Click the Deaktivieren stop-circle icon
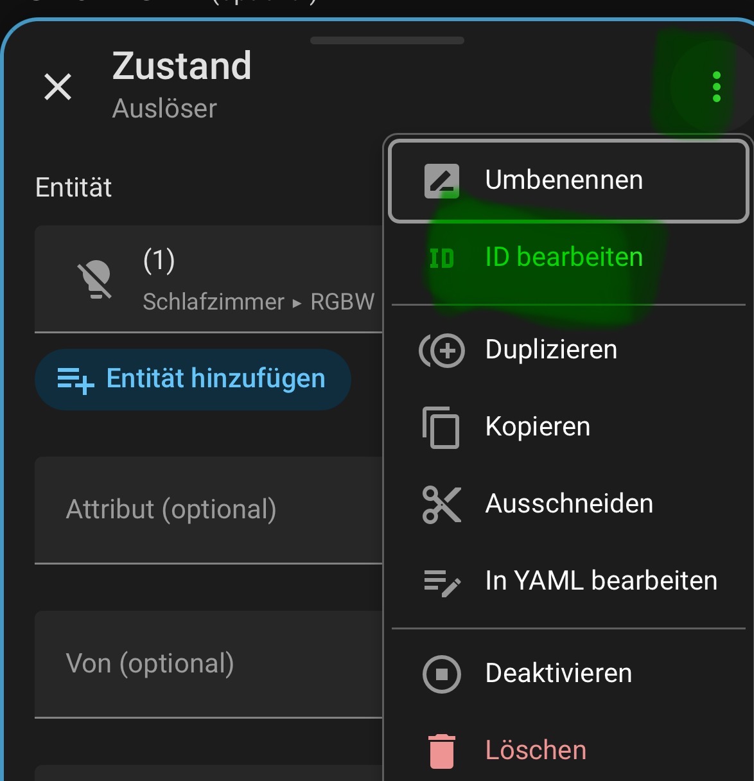Viewport: 754px width, 781px height. point(442,674)
